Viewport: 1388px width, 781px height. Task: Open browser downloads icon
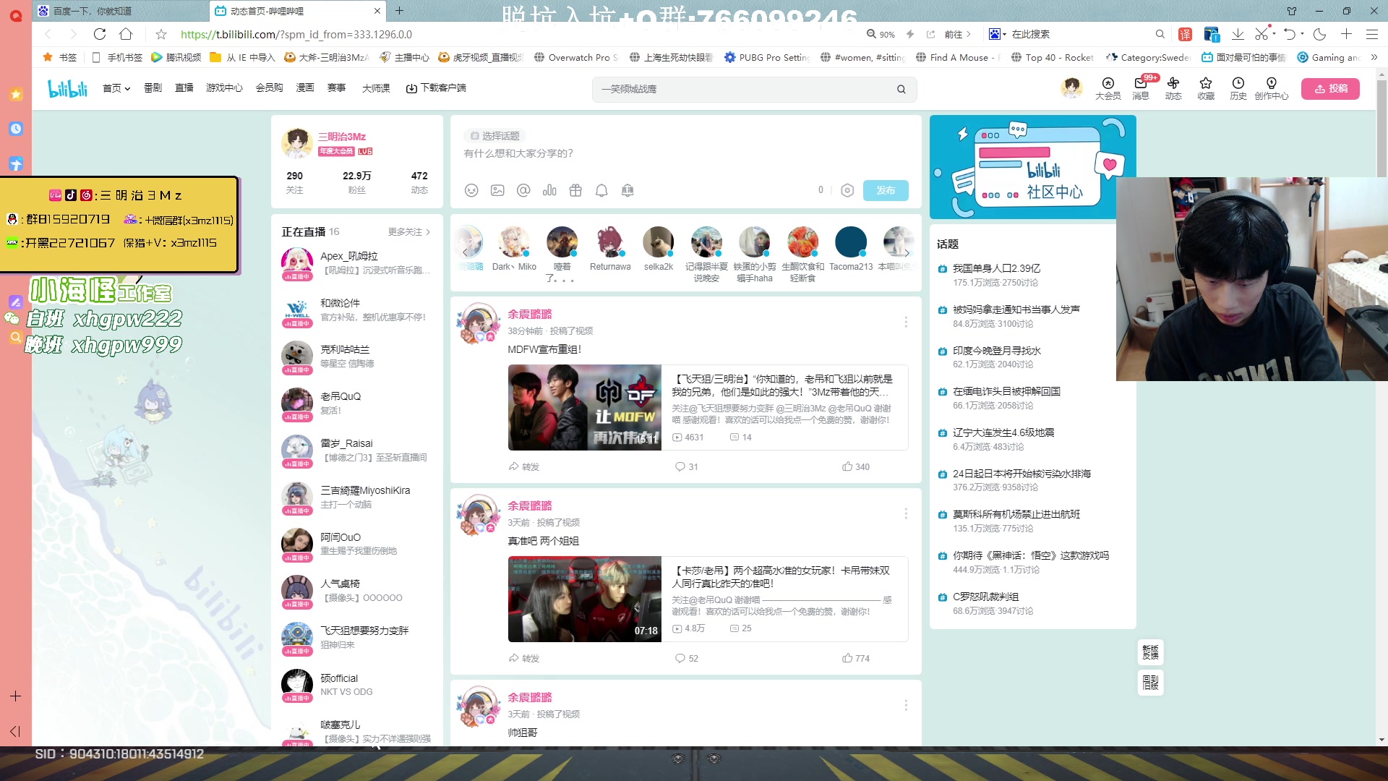pos(1238,34)
